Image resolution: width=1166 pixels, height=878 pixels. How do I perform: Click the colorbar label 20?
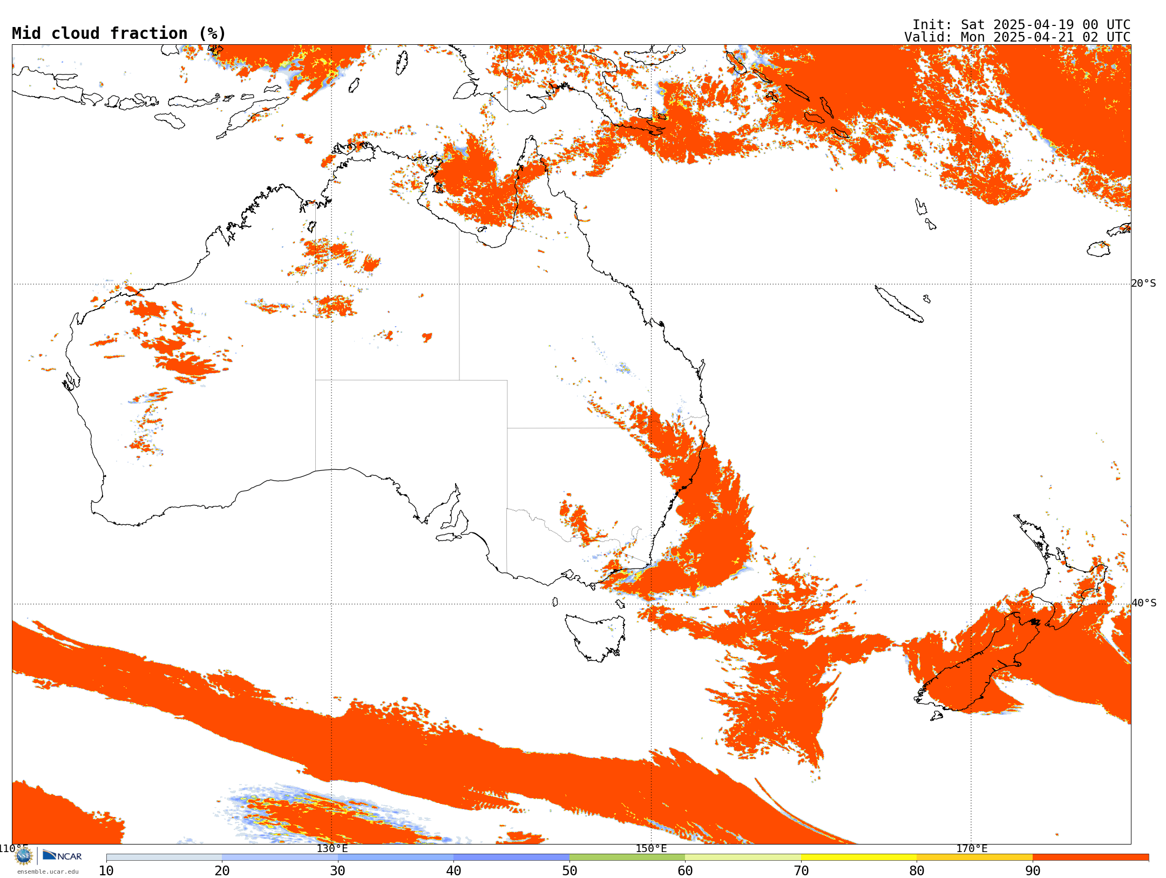222,871
